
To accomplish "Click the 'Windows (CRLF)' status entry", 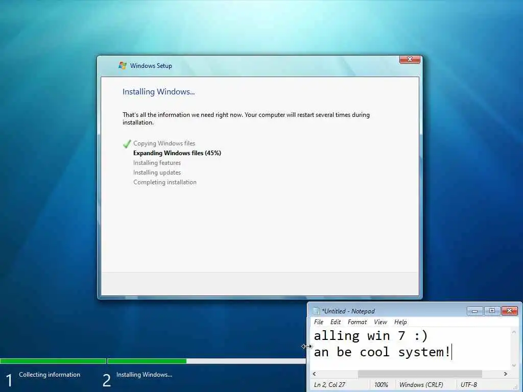I will (x=421, y=385).
